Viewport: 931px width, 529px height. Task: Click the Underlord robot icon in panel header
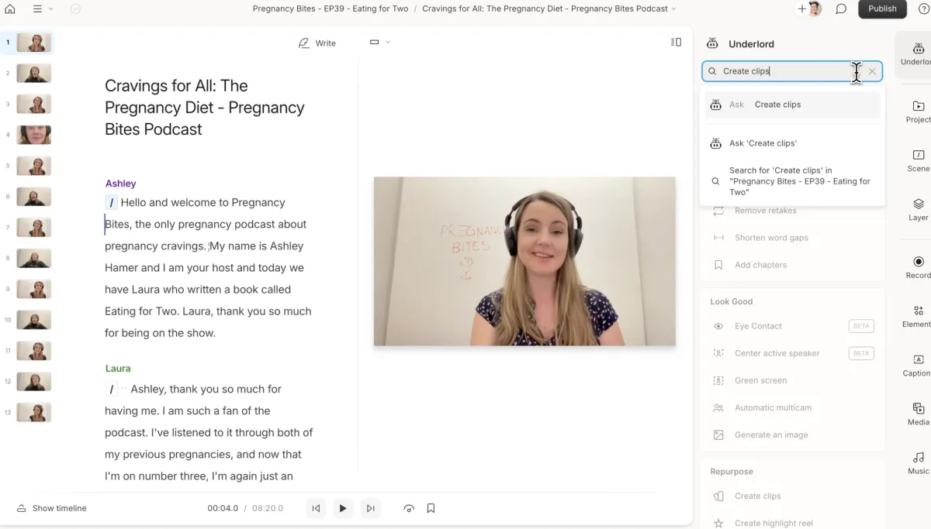click(714, 44)
